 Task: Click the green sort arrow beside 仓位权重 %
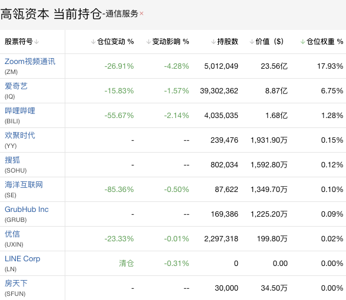click(x=302, y=41)
